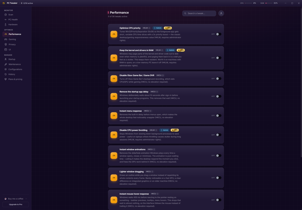Click Buy me a coffee
The width and height of the screenshot is (302, 210).
pos(16,199)
